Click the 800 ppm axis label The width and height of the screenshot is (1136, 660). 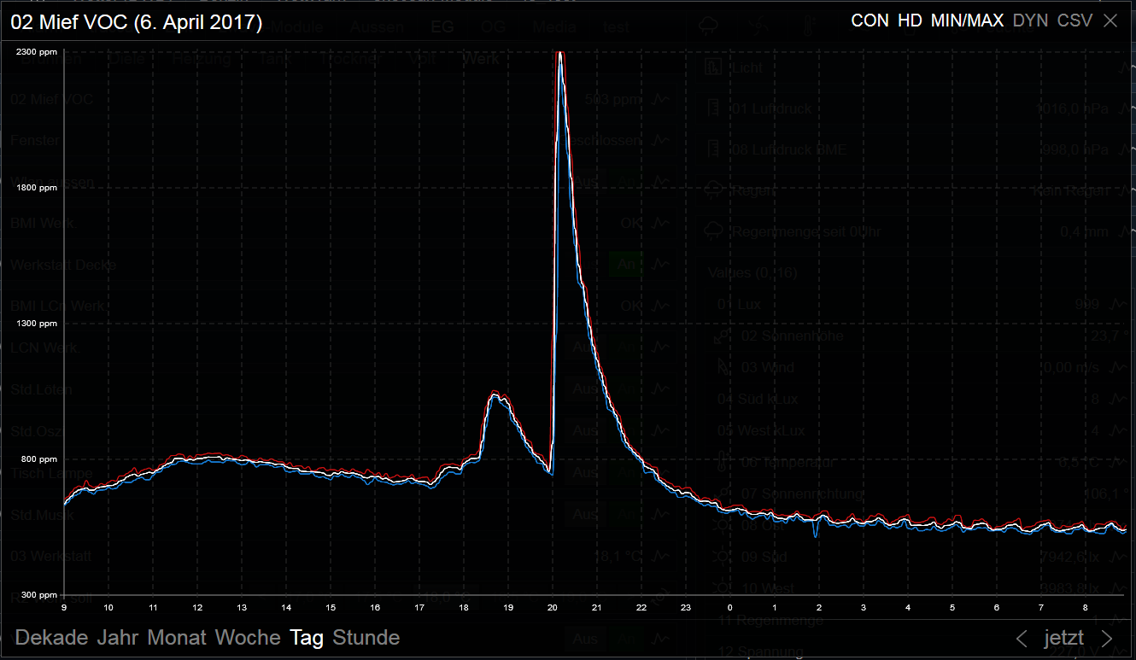click(39, 459)
